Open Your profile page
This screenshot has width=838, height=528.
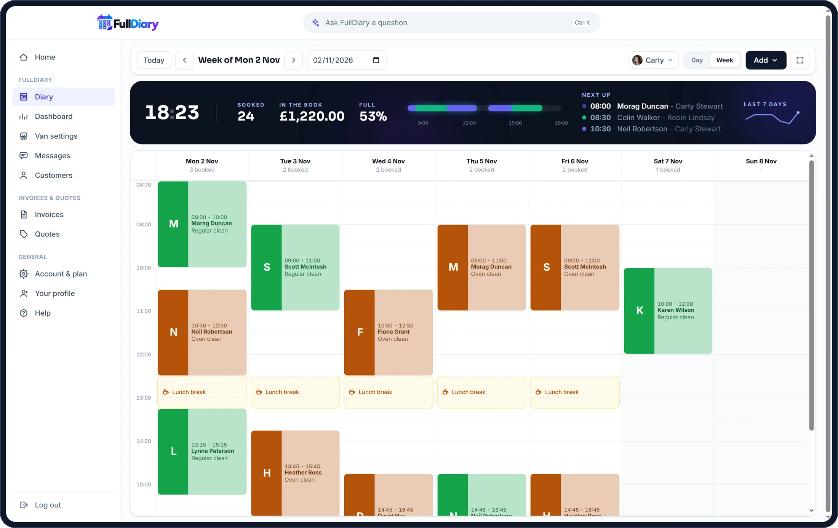(63, 294)
